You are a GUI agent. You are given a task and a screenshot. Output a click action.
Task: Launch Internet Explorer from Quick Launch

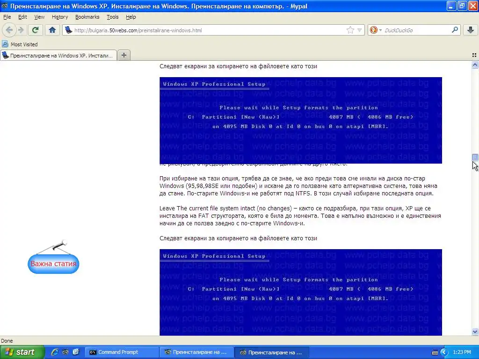(x=55, y=352)
